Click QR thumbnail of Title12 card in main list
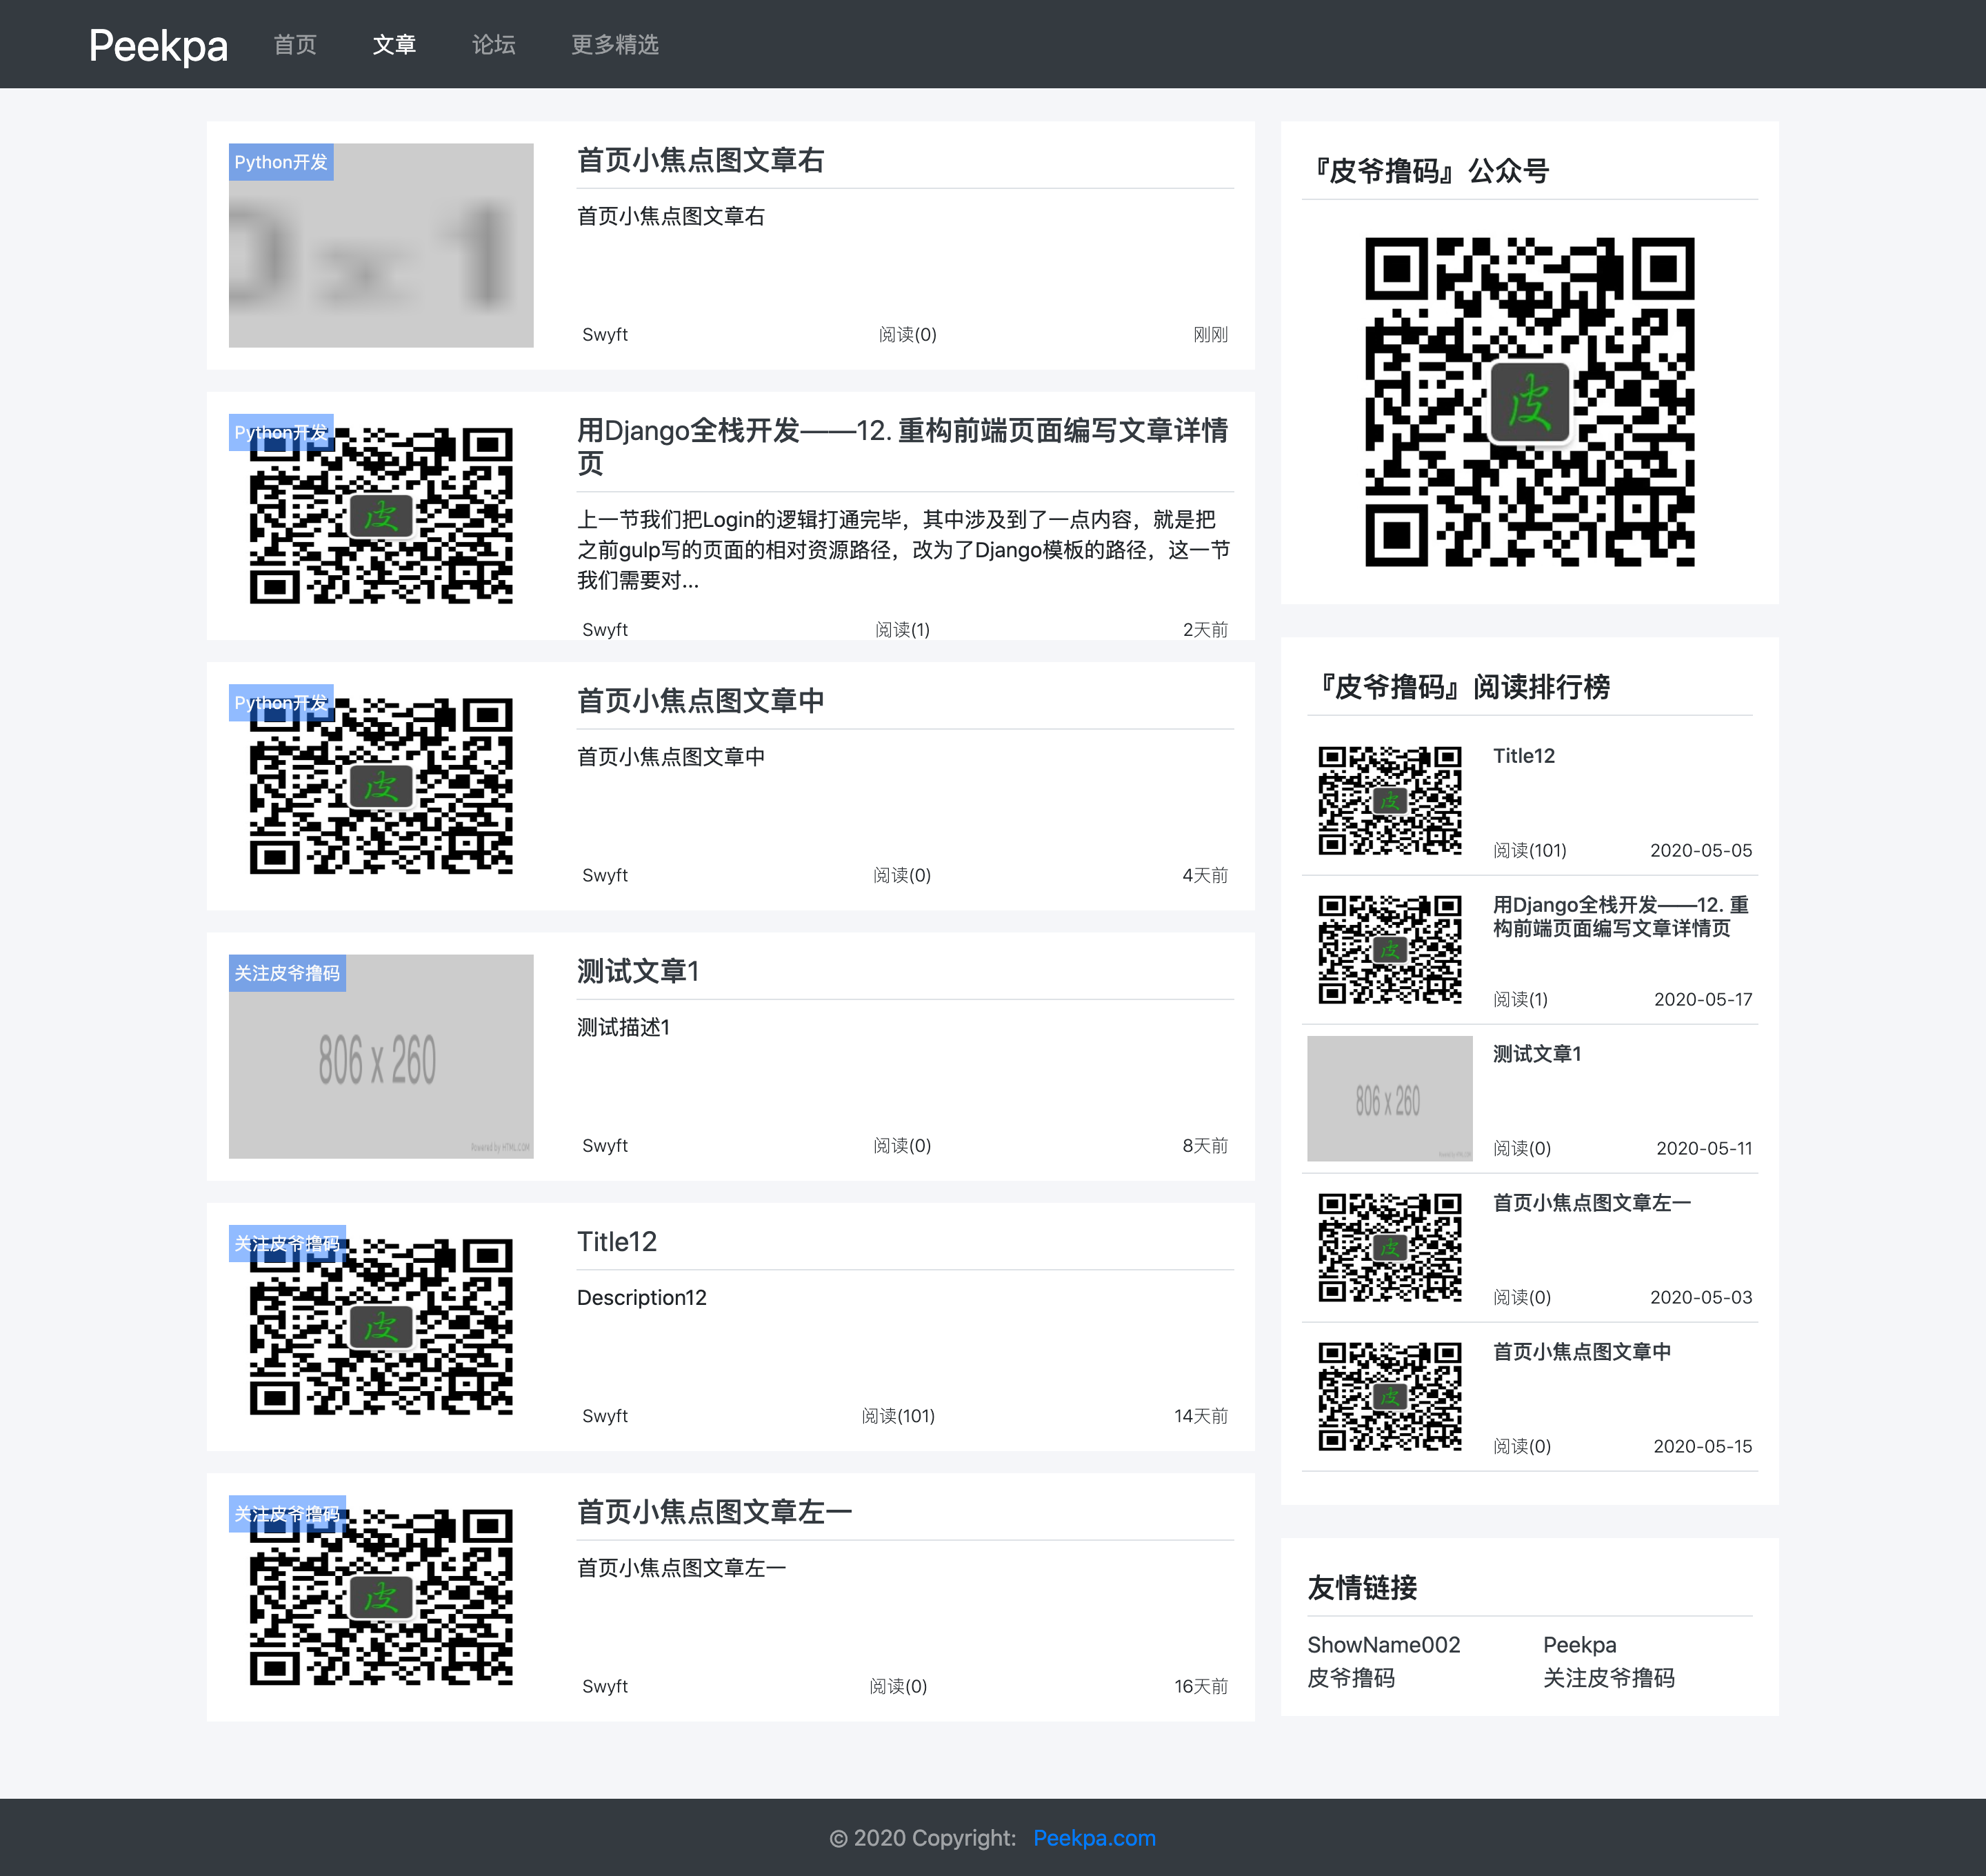This screenshot has height=1876, width=1986. pyautogui.click(x=381, y=1327)
